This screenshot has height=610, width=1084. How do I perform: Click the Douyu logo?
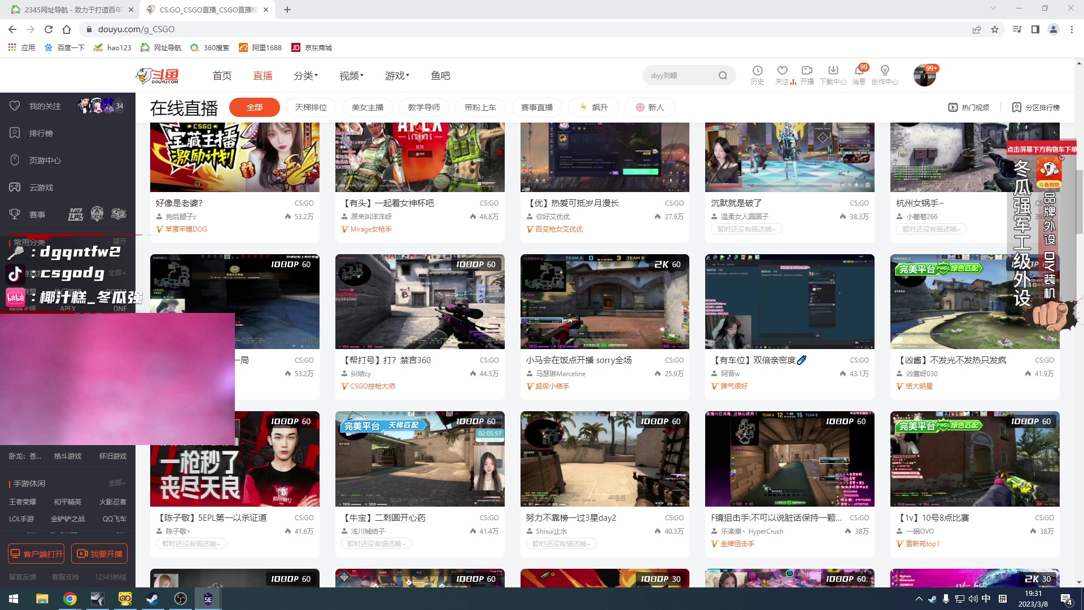(x=158, y=76)
